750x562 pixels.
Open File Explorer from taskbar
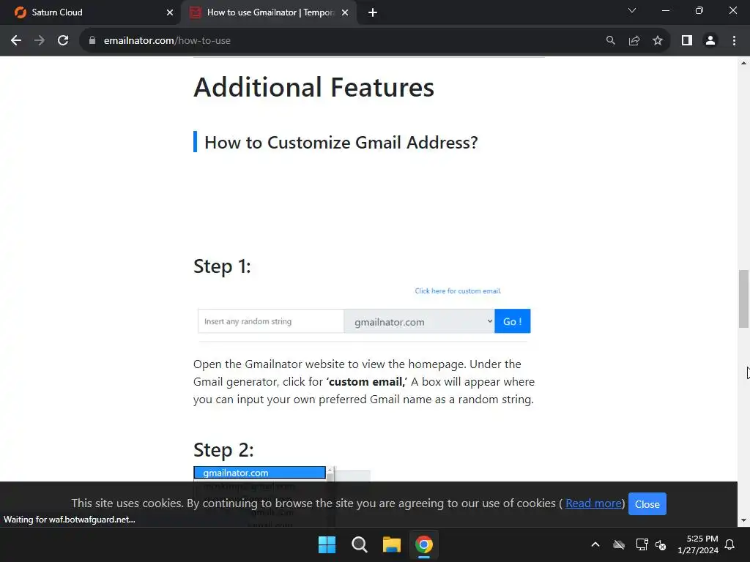(x=391, y=544)
